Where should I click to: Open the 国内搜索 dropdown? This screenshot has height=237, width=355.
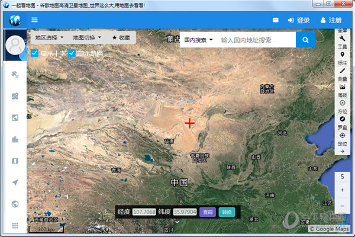(198, 40)
